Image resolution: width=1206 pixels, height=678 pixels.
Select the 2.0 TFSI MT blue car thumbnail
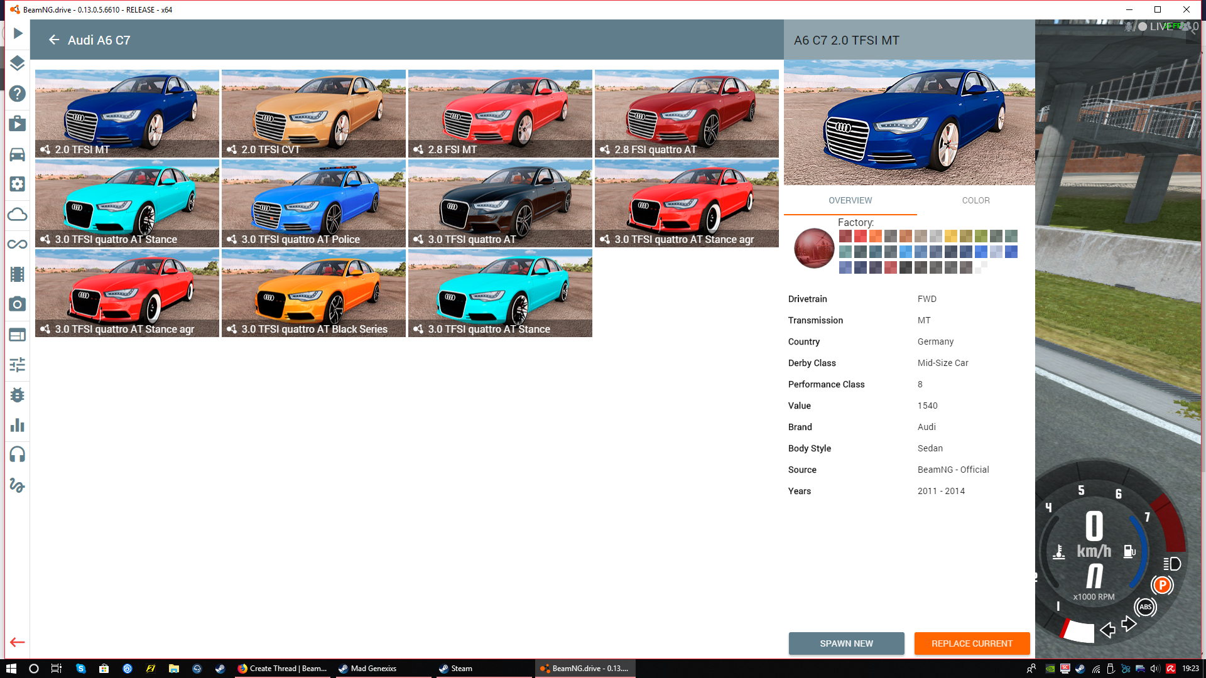(x=127, y=114)
